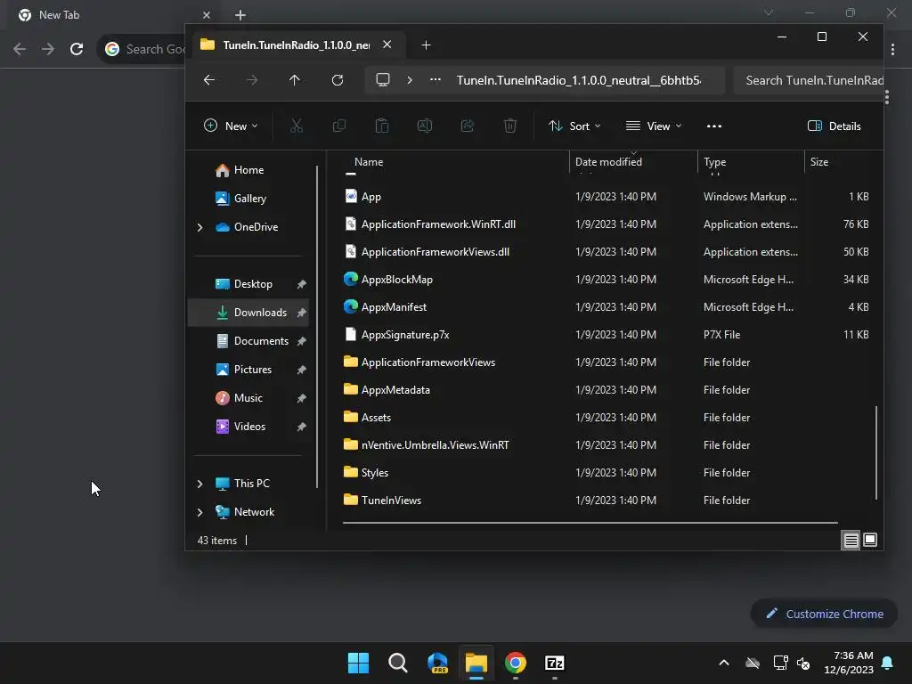
Task: Switch to large thumbnails view icon
Action: click(x=870, y=541)
